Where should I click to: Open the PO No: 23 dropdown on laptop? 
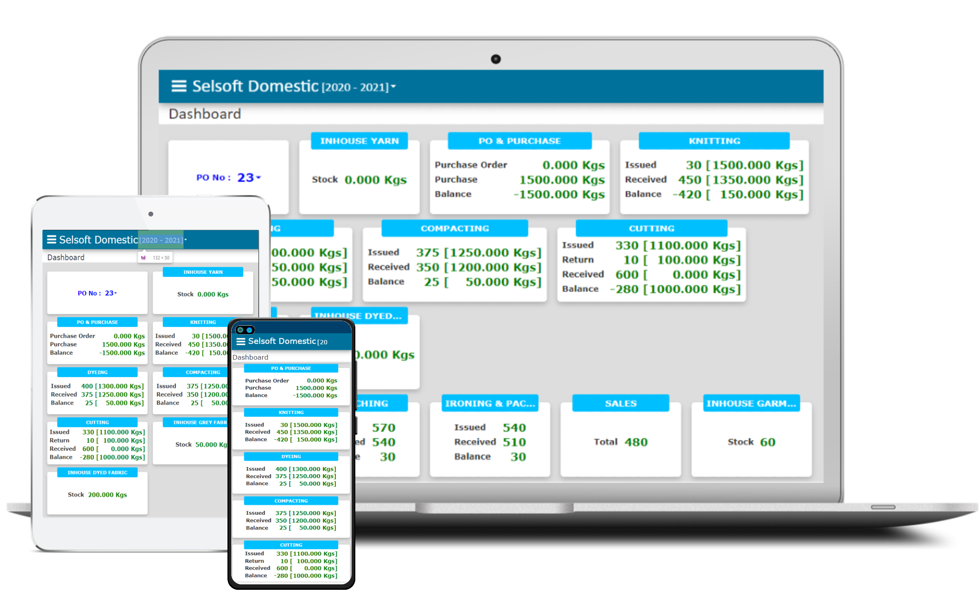tap(249, 178)
